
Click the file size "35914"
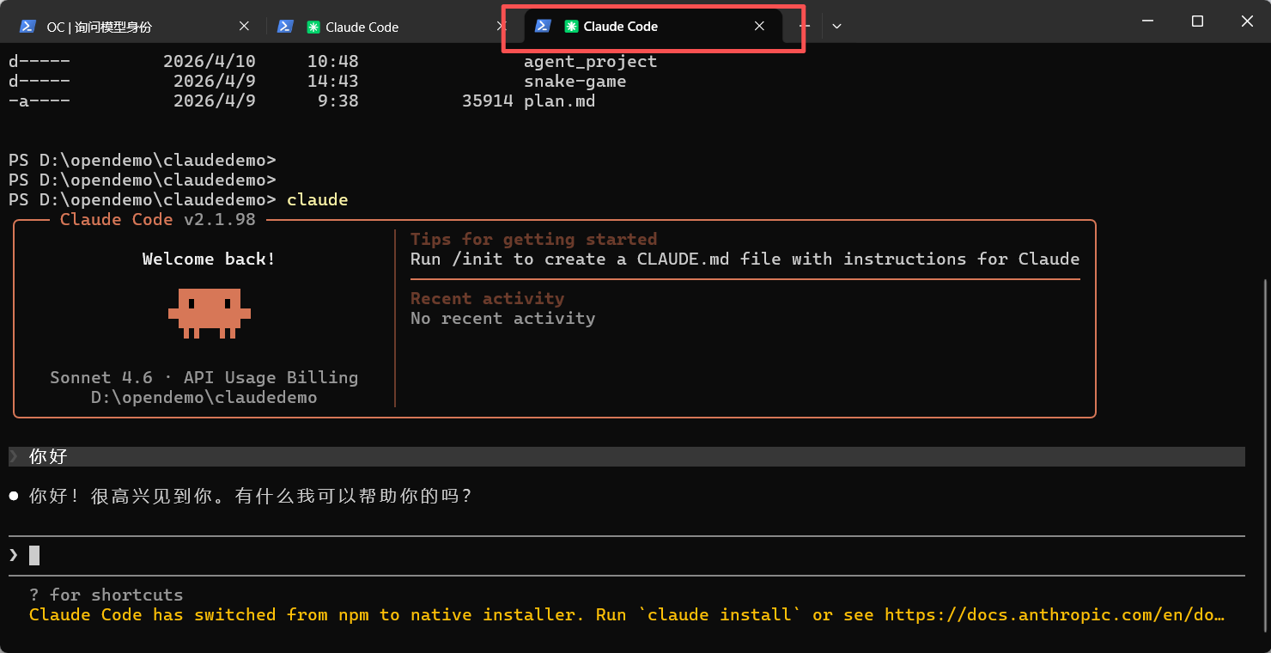[x=488, y=101]
